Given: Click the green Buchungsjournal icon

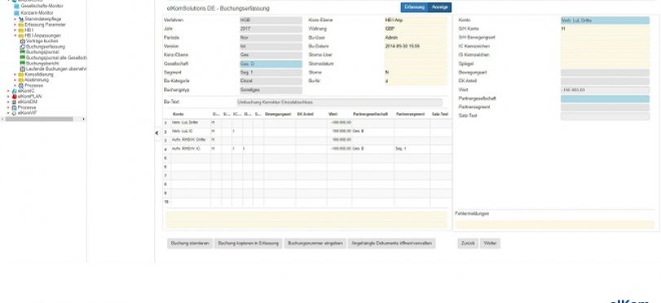Looking at the screenshot, I should click(x=23, y=52).
